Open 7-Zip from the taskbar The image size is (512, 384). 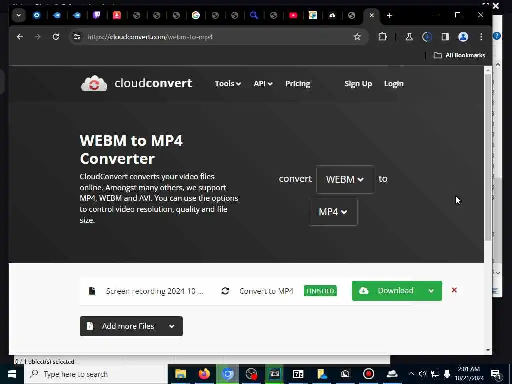click(x=298, y=374)
